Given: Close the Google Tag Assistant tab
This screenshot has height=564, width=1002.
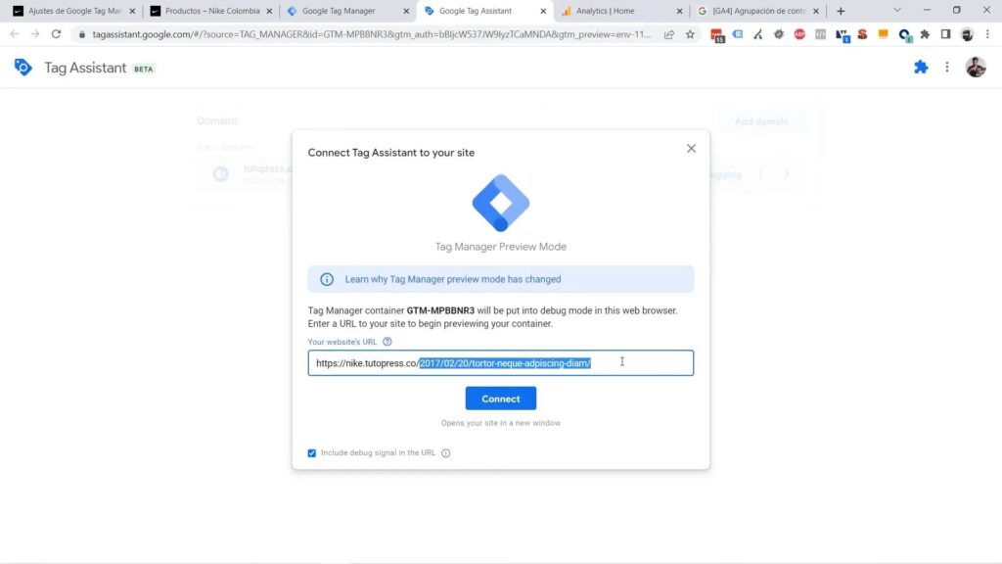Looking at the screenshot, I should pyautogui.click(x=542, y=11).
